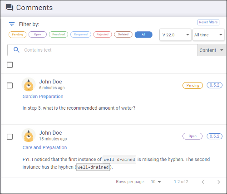The width and height of the screenshot is (227, 194).
Task: Click the Contains text search field
Action: click(103, 50)
